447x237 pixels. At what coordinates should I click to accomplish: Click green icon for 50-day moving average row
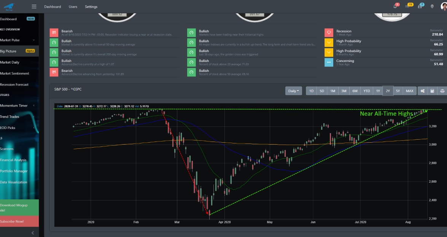54,43
